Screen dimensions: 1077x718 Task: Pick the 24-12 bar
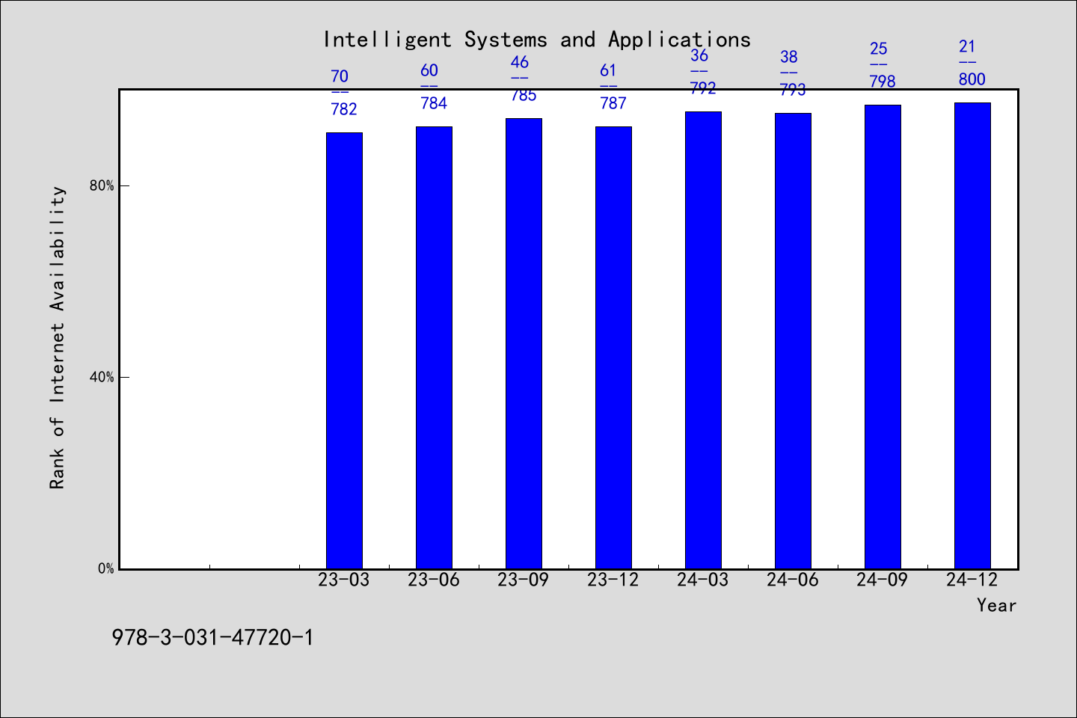click(972, 336)
